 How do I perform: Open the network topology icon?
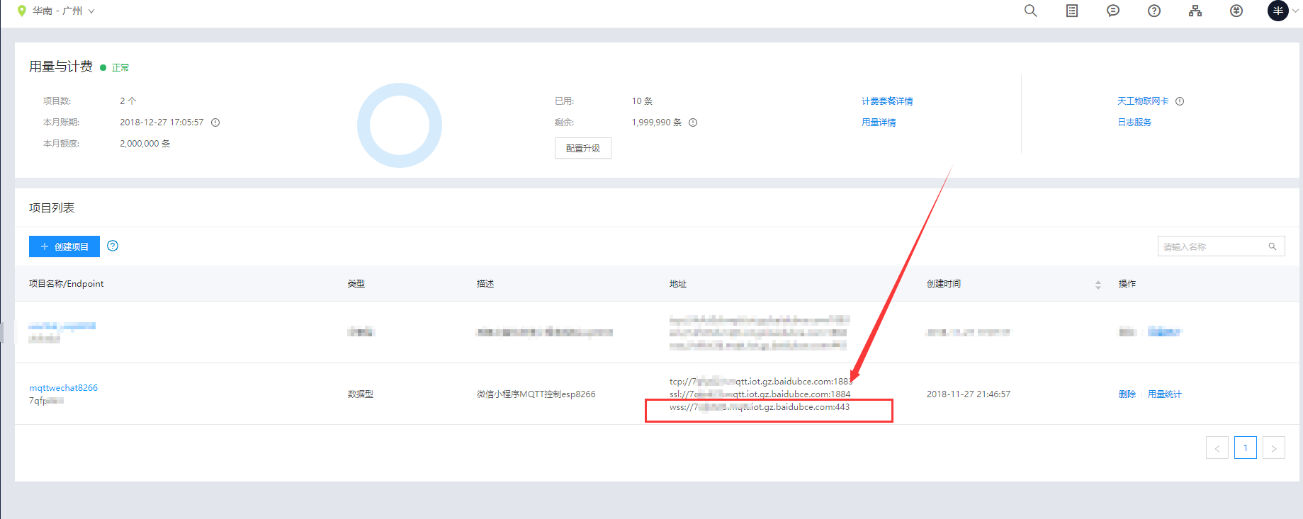1195,11
